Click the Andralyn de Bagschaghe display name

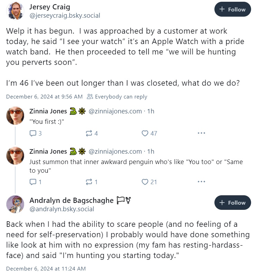(x=72, y=200)
